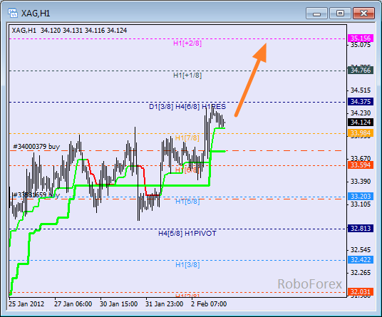The image size is (382, 317).
Task: Click the 2 Feb 07:00 time marker
Action: (209, 304)
